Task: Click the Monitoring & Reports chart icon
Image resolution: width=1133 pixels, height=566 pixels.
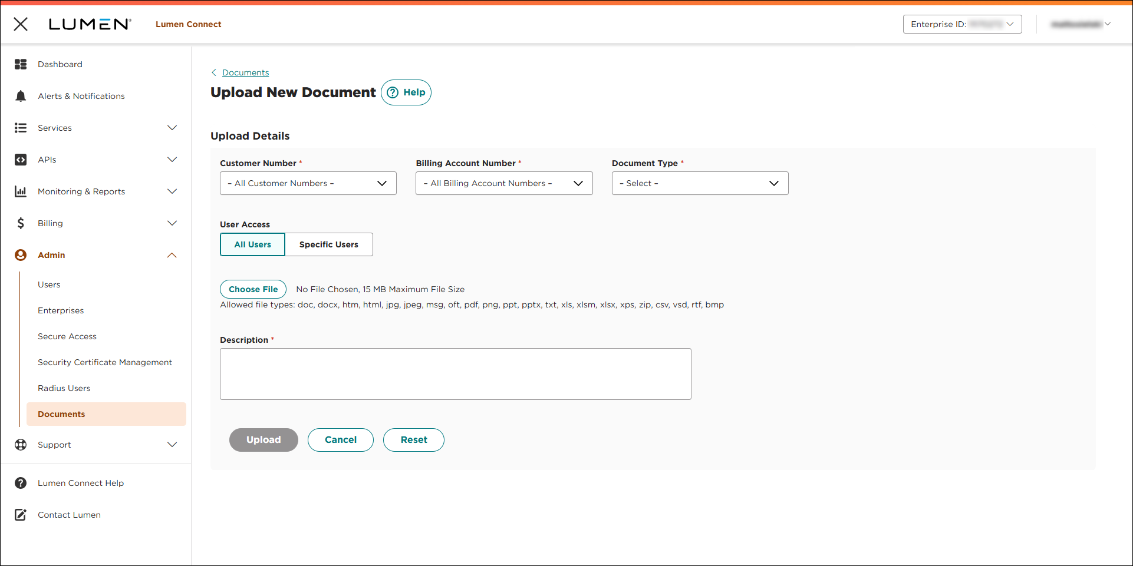Action: pyautogui.click(x=21, y=191)
